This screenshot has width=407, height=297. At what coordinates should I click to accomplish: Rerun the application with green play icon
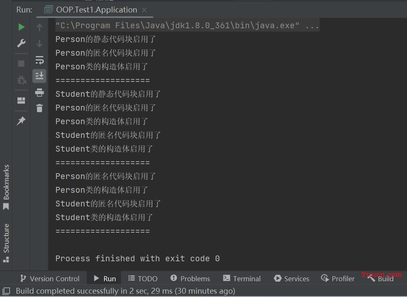(x=21, y=27)
